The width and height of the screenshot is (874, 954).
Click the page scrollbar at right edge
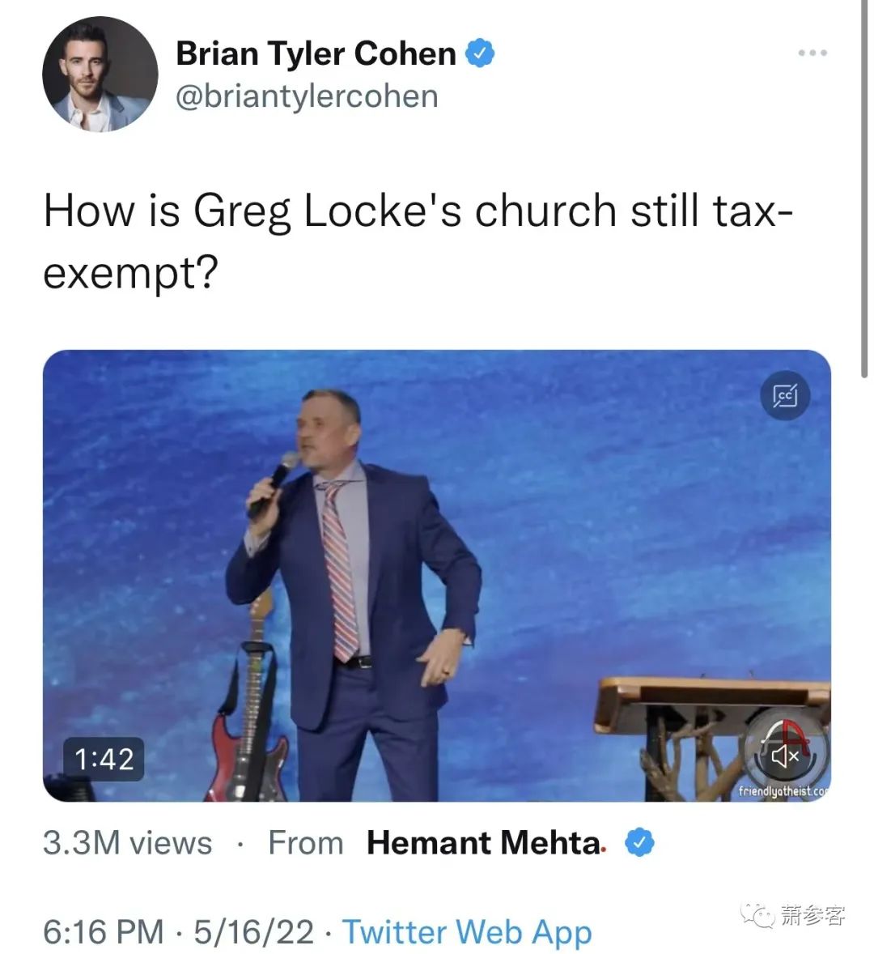click(864, 189)
